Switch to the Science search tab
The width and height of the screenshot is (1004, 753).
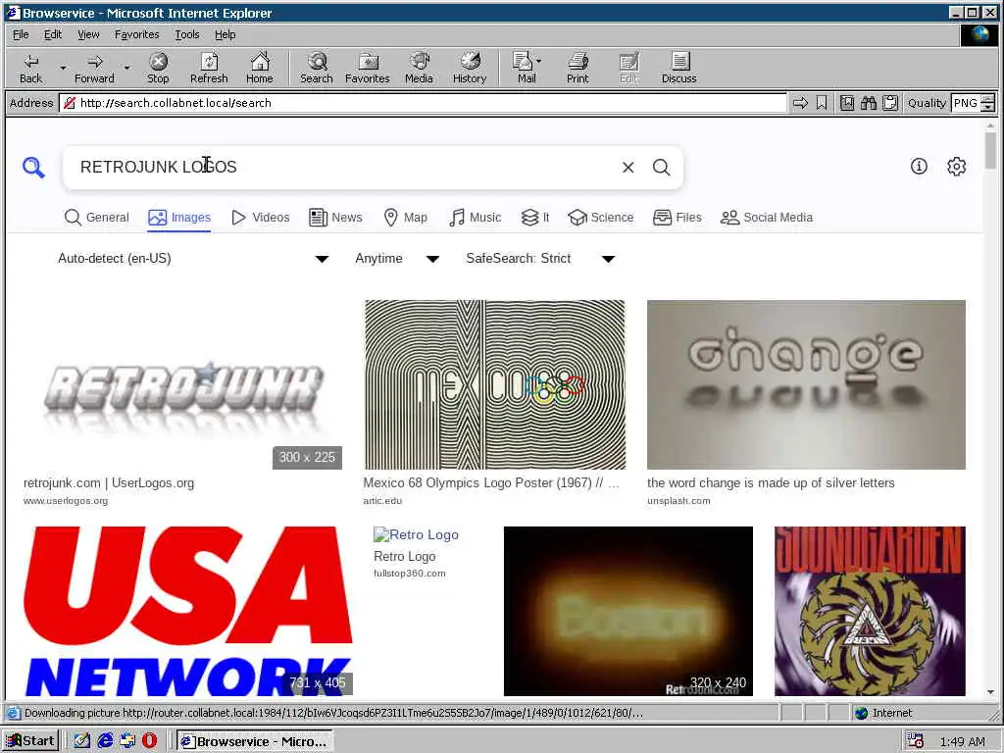tap(601, 218)
